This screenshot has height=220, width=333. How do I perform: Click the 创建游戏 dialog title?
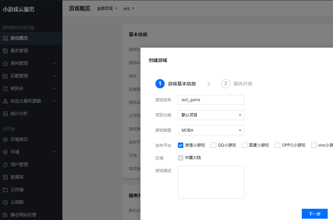(158, 60)
